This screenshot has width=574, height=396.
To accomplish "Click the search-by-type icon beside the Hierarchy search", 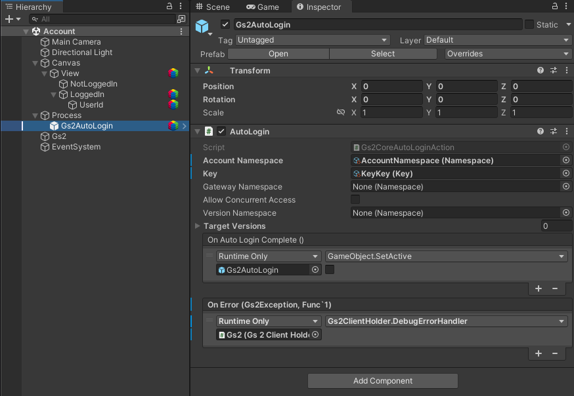I will tap(181, 19).
